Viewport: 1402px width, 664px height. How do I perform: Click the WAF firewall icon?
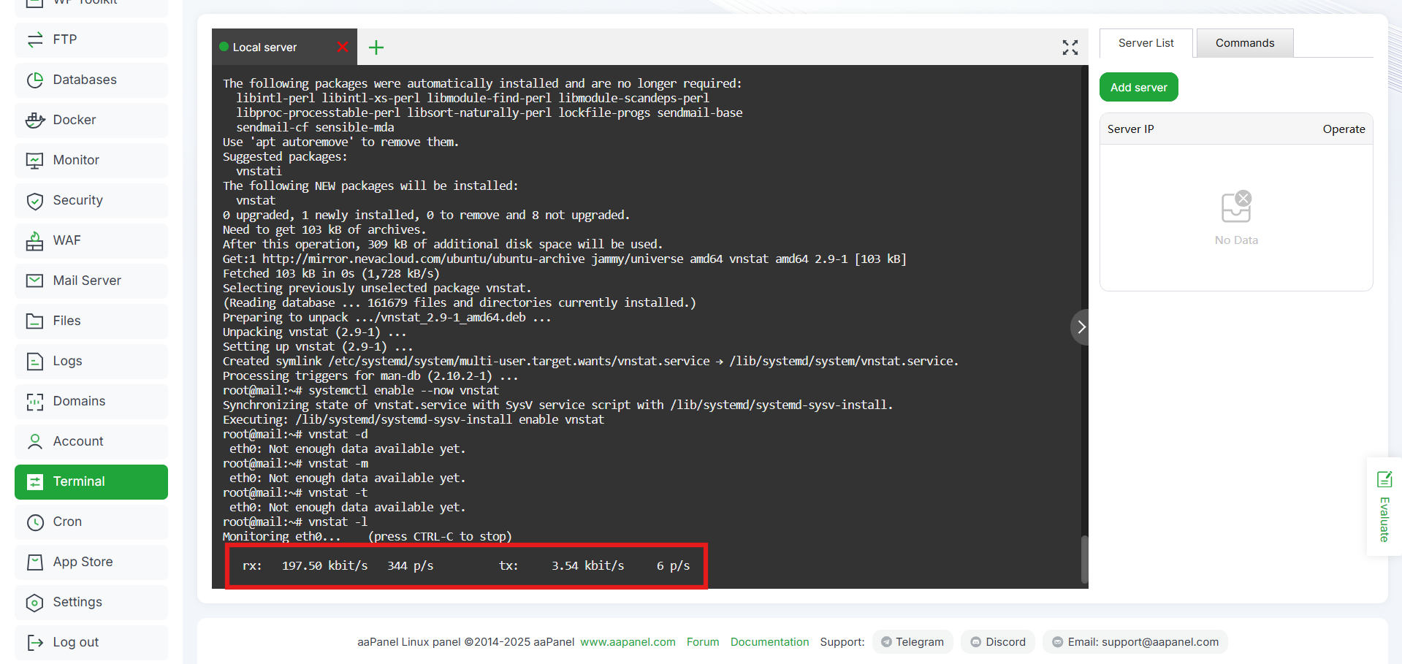tap(35, 240)
